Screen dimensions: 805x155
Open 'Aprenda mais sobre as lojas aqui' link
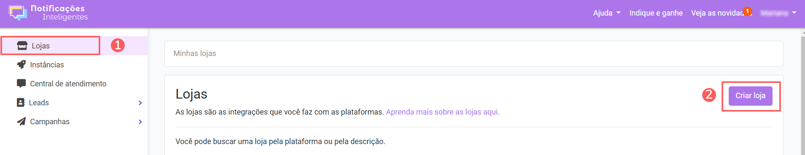[x=443, y=112]
